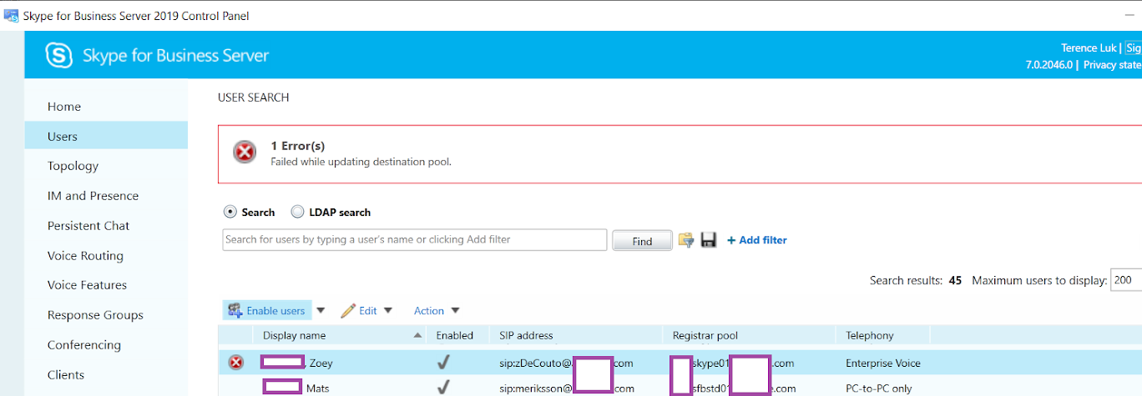Image resolution: width=1142 pixels, height=396 pixels.
Task: Click version number 7.0.2046.0 text
Action: click(x=1049, y=65)
